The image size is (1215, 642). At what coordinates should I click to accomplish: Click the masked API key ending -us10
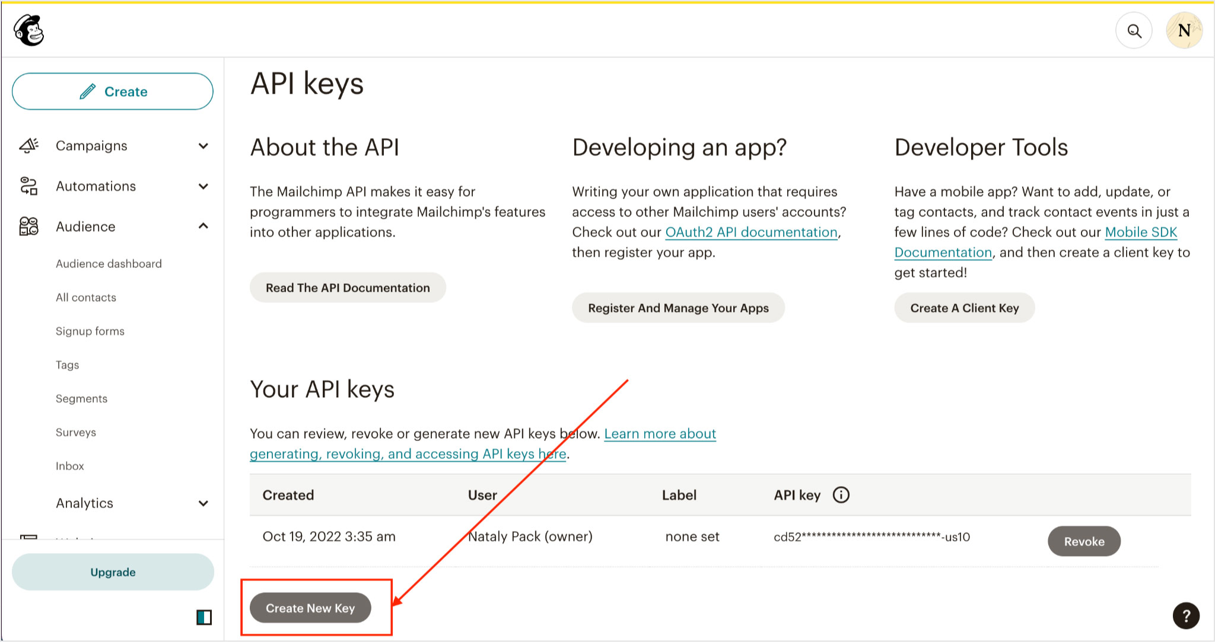pos(872,536)
